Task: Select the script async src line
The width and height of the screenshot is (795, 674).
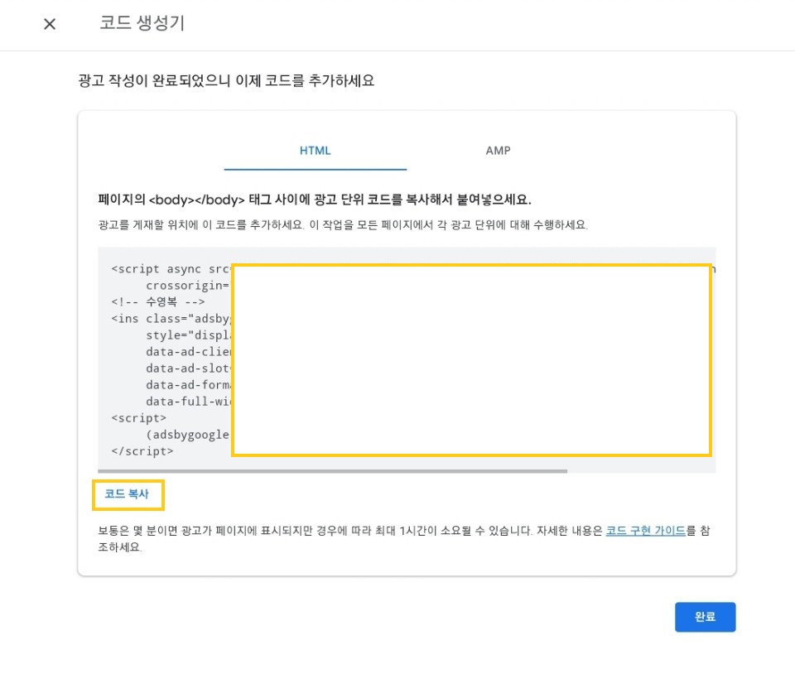Action: (x=166, y=269)
